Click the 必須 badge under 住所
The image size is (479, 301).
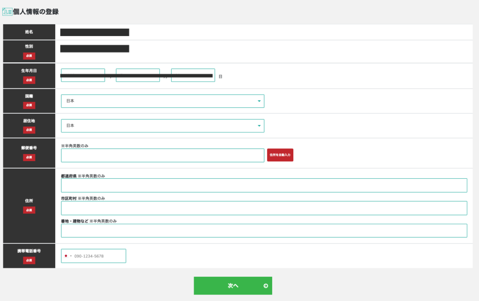[29, 210]
